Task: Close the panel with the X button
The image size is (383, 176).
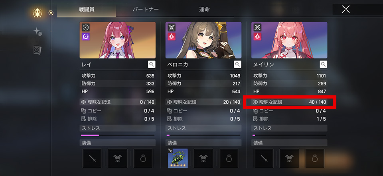Action: click(345, 9)
